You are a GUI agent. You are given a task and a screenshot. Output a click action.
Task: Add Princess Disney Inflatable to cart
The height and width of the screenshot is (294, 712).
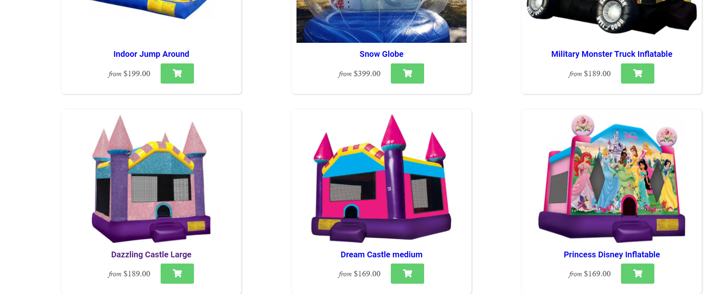637,273
